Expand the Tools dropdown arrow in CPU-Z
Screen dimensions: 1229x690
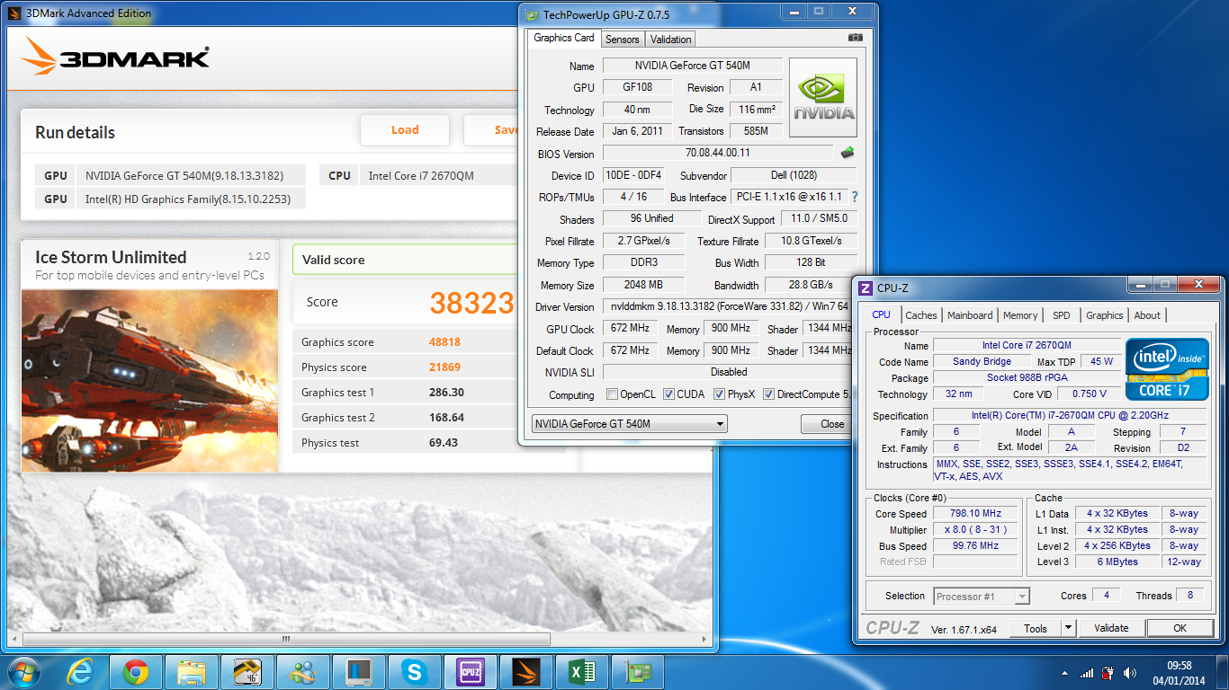1068,628
